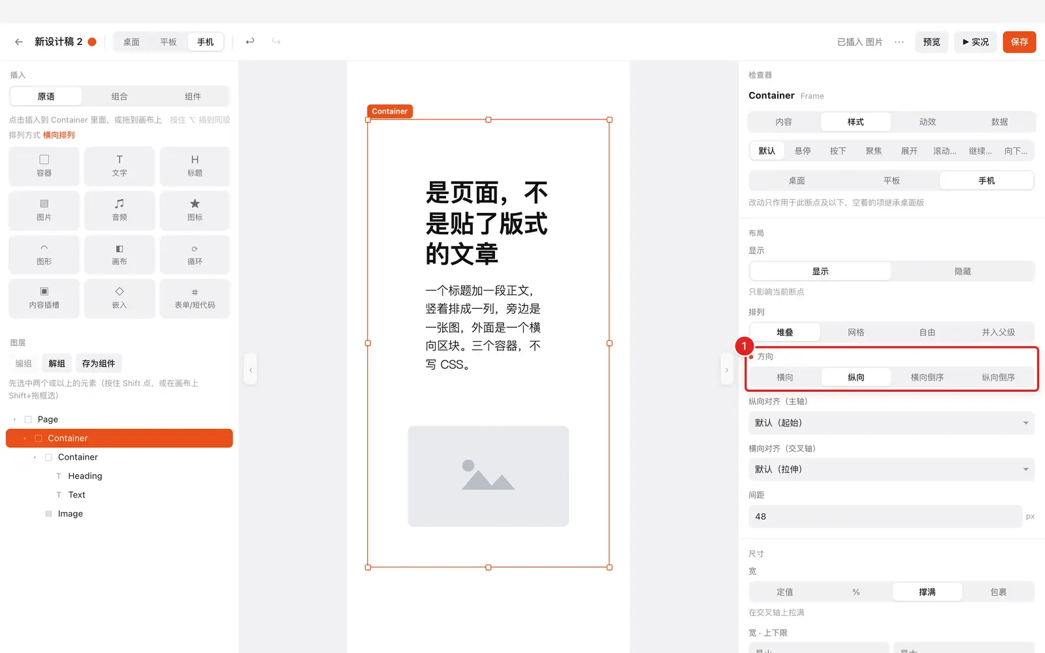The width and height of the screenshot is (1045, 653).
Task: Set direction to 纵向倒序
Action: 998,377
